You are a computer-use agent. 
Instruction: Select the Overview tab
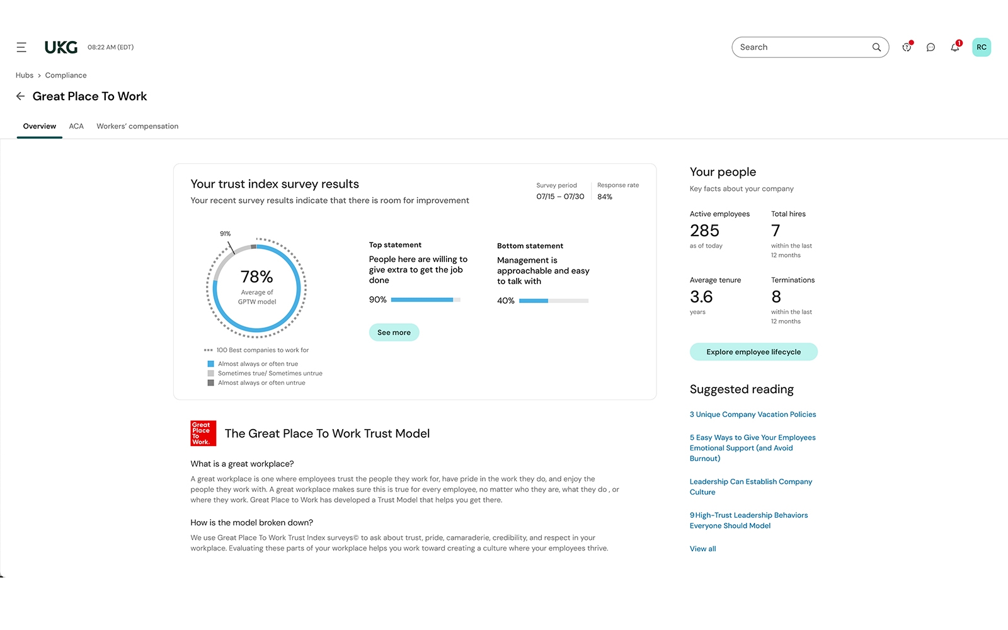[40, 126]
